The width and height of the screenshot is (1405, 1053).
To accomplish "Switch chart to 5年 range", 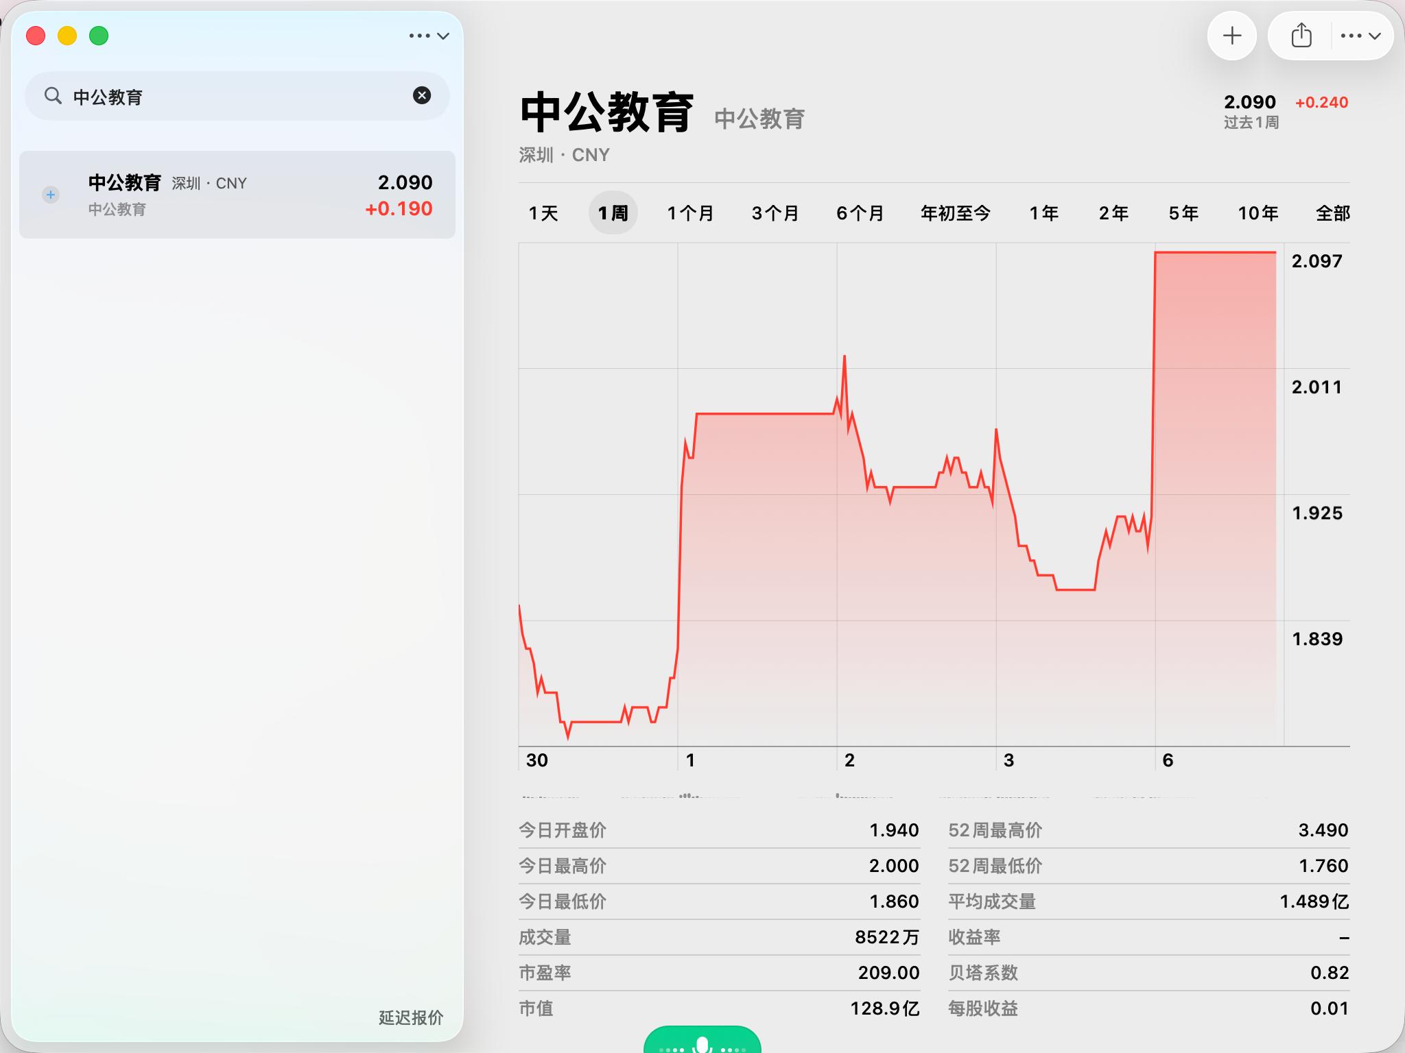I will click(x=1183, y=213).
